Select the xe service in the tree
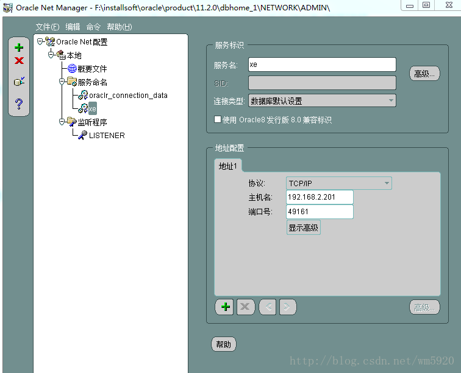Screen dimensions: 461x373 click(x=92, y=108)
